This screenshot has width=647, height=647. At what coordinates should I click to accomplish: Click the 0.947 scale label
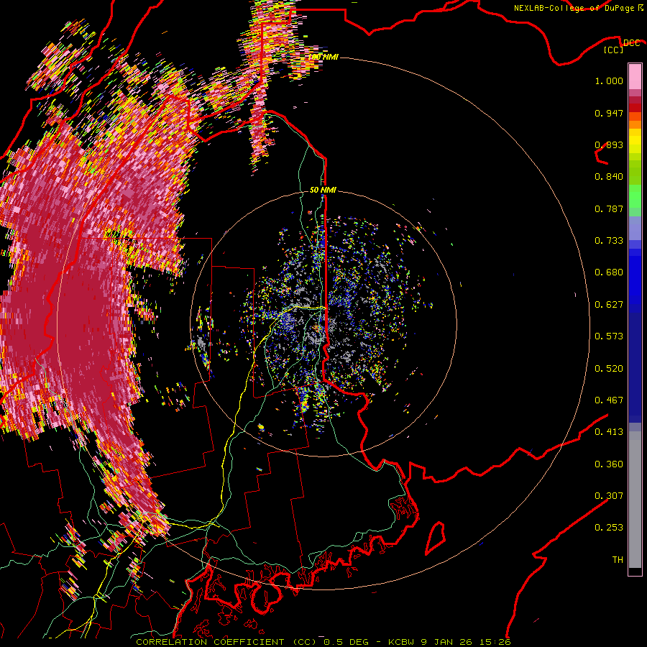point(609,113)
